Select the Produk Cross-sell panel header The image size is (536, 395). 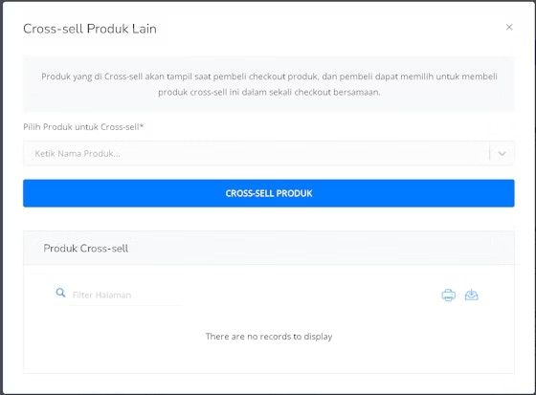[269, 248]
